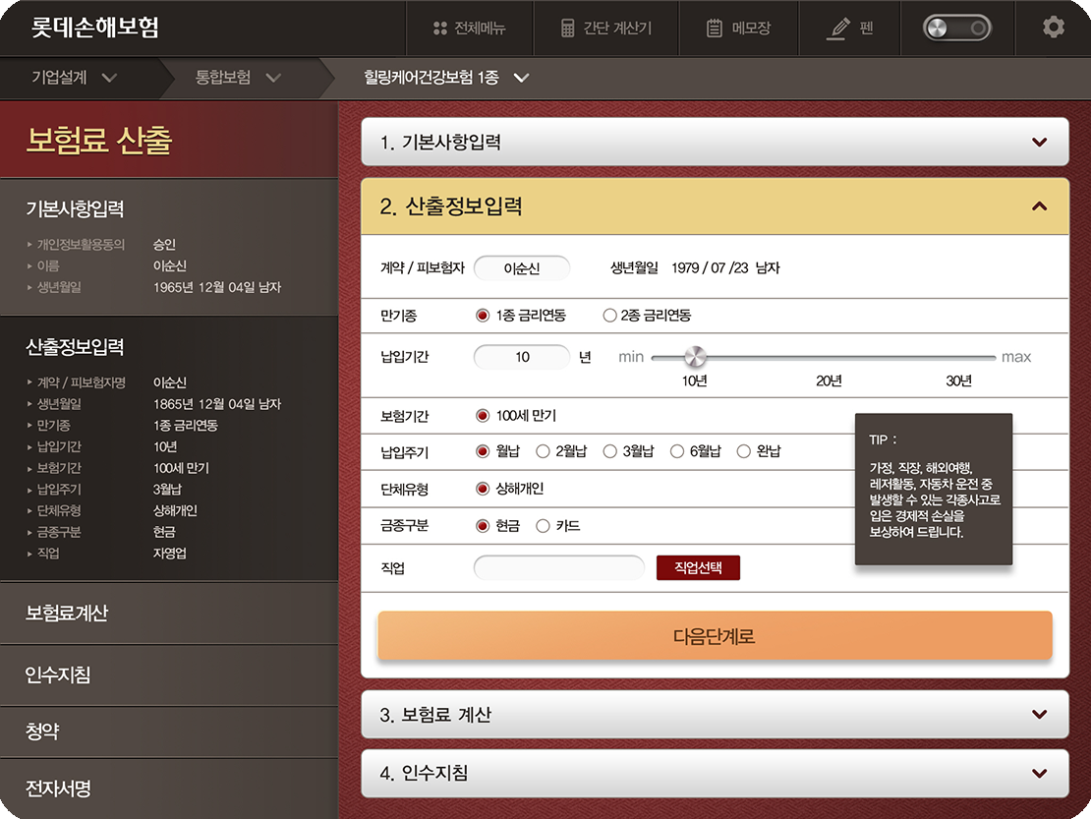
Task: Click the 이순신 name pill field
Action: [522, 267]
